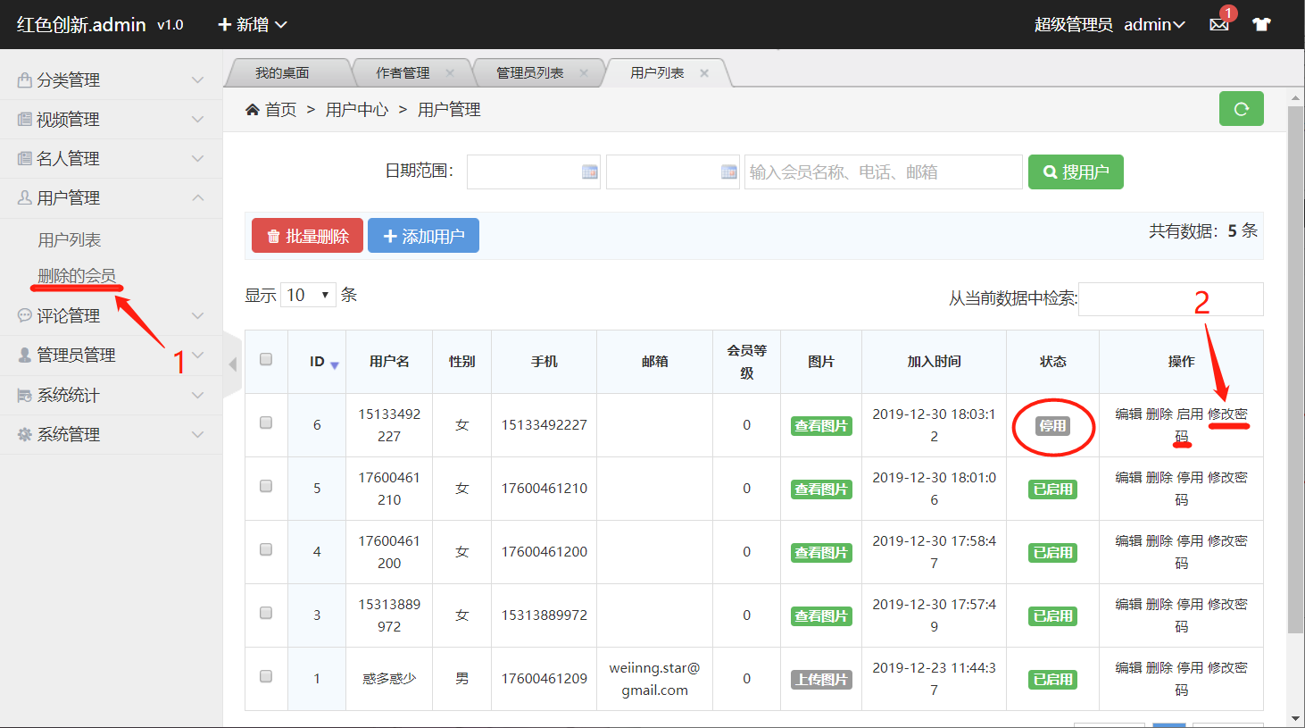Image resolution: width=1305 pixels, height=728 pixels.
Task: Open calendar picker of first date field
Action: click(590, 172)
